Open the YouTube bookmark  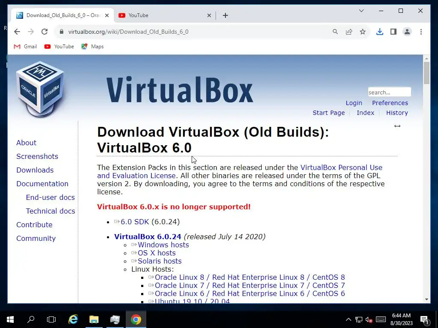pos(59,47)
